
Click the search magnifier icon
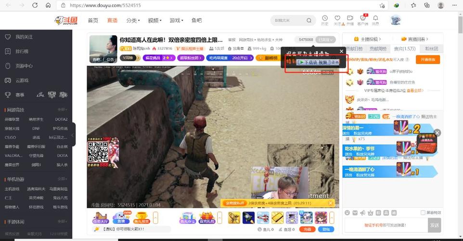point(309,20)
